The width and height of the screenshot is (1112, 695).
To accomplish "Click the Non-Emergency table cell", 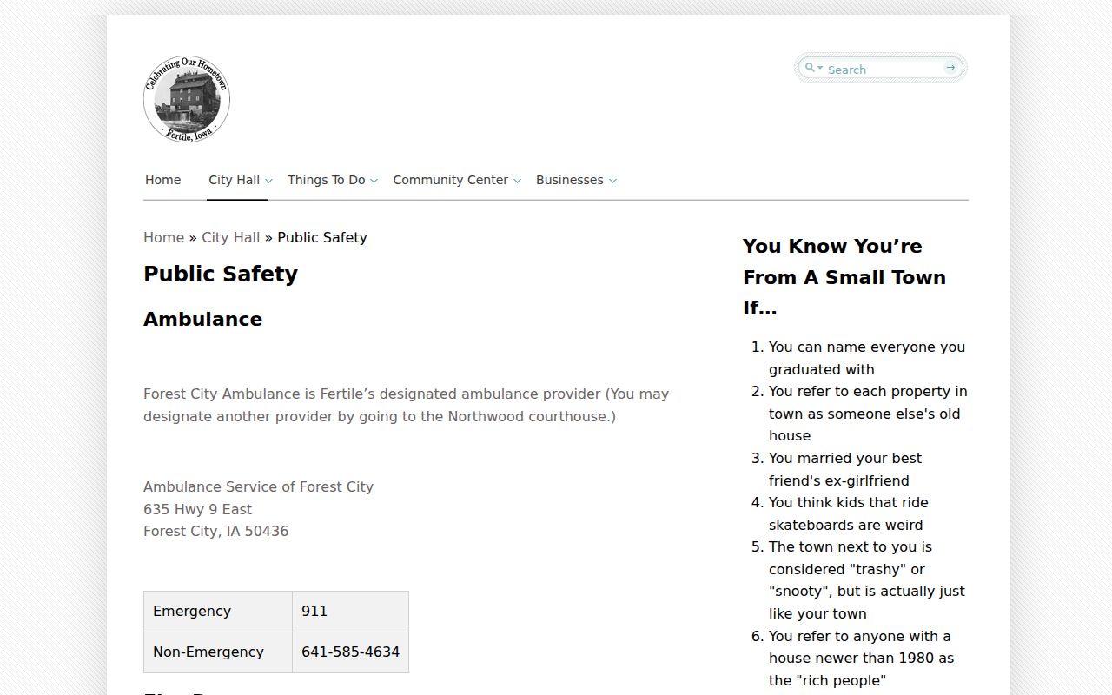I will click(218, 652).
